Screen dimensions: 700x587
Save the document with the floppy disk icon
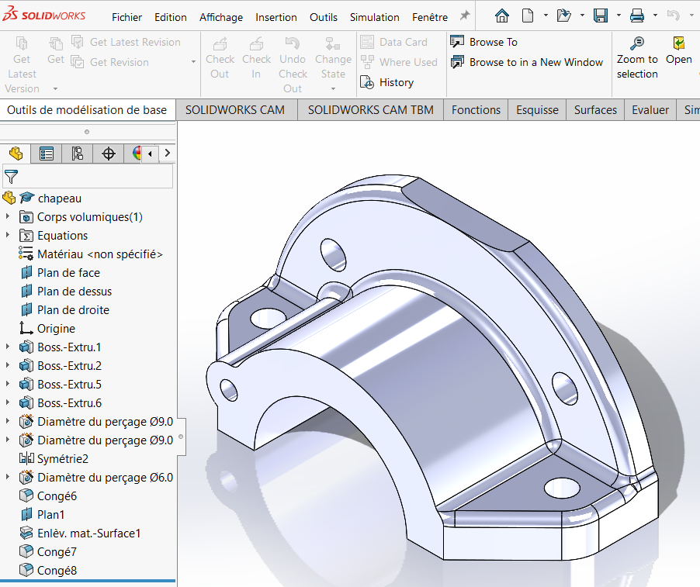(601, 16)
